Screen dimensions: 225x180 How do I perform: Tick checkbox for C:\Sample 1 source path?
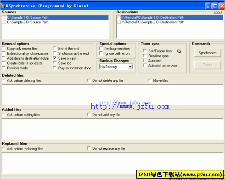[x=5, y=17]
